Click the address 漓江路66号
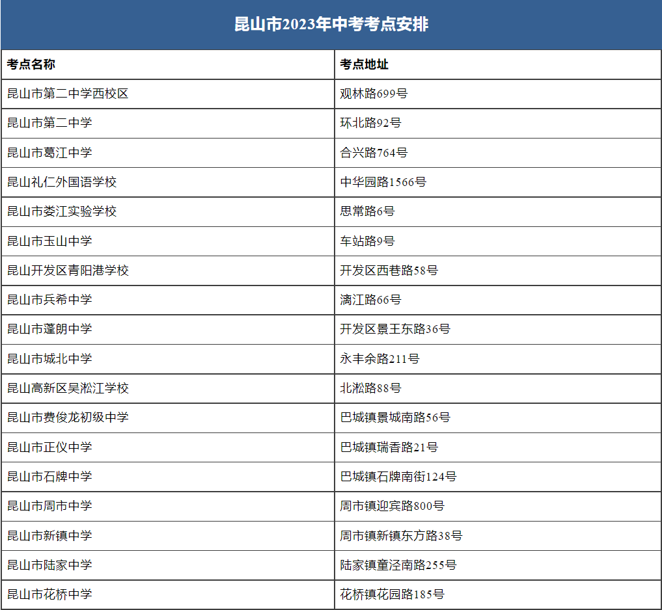Image resolution: width=662 pixels, height=610 pixels. [370, 300]
